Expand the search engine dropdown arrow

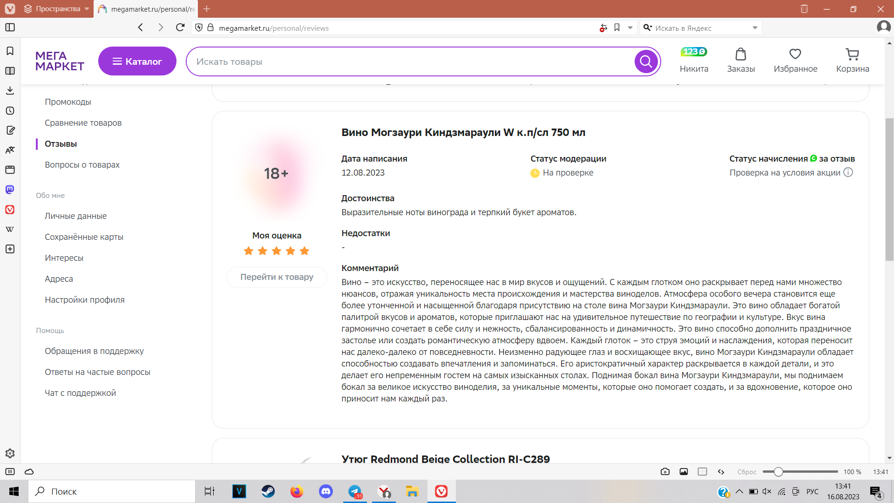(x=755, y=28)
